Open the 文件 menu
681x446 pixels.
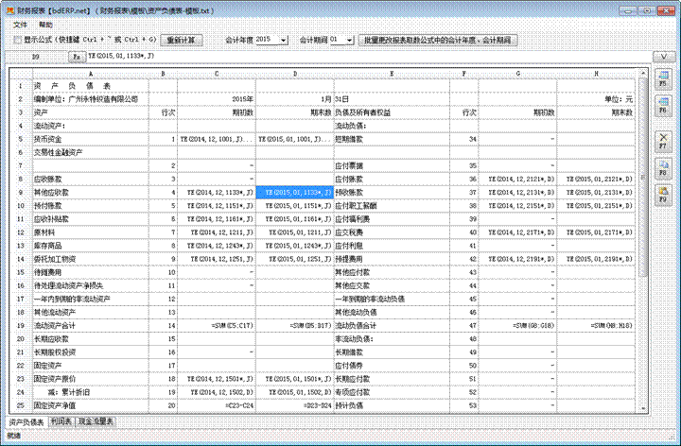(20, 25)
